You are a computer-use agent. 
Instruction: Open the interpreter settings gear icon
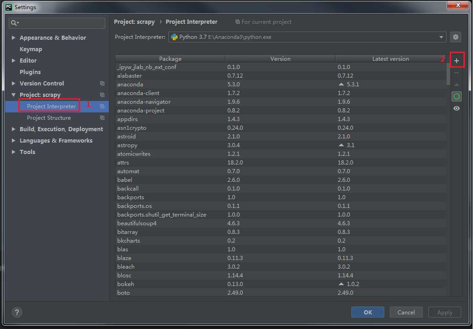pyautogui.click(x=456, y=37)
